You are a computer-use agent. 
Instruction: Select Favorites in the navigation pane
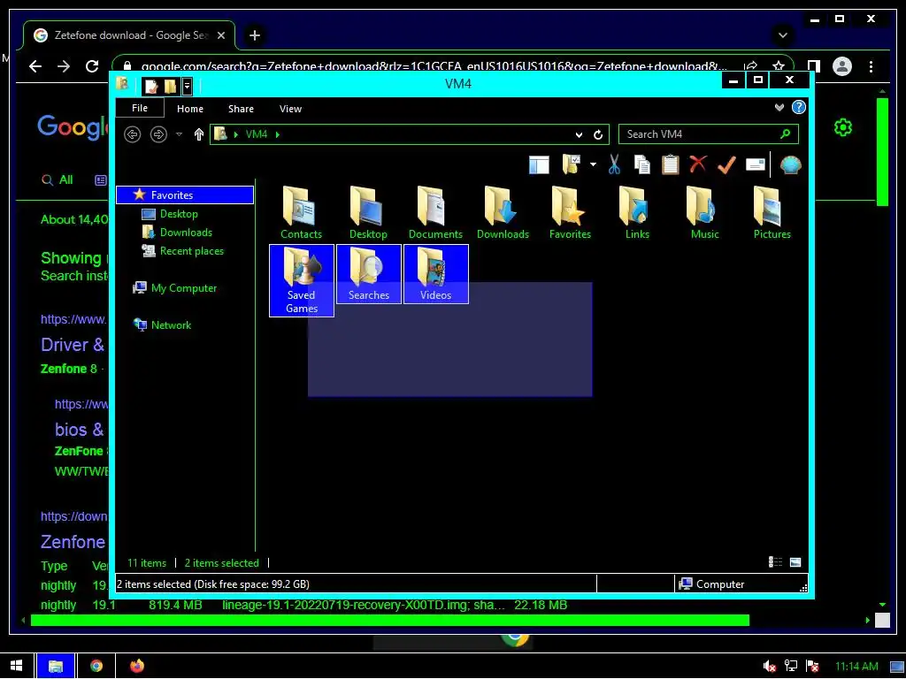coord(185,195)
